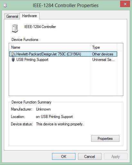Select the Hardware tab
Image resolution: width=132 pixels, height=165 pixels.
click(30, 16)
